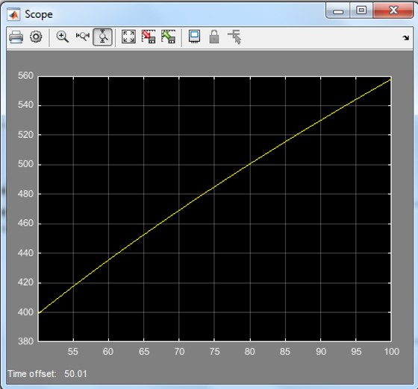Click the Time offset value 50.01
418x389 pixels.
click(x=75, y=374)
